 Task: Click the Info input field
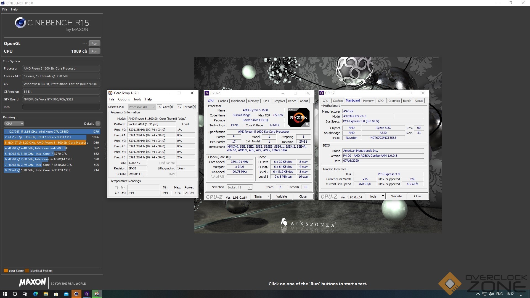61,107
